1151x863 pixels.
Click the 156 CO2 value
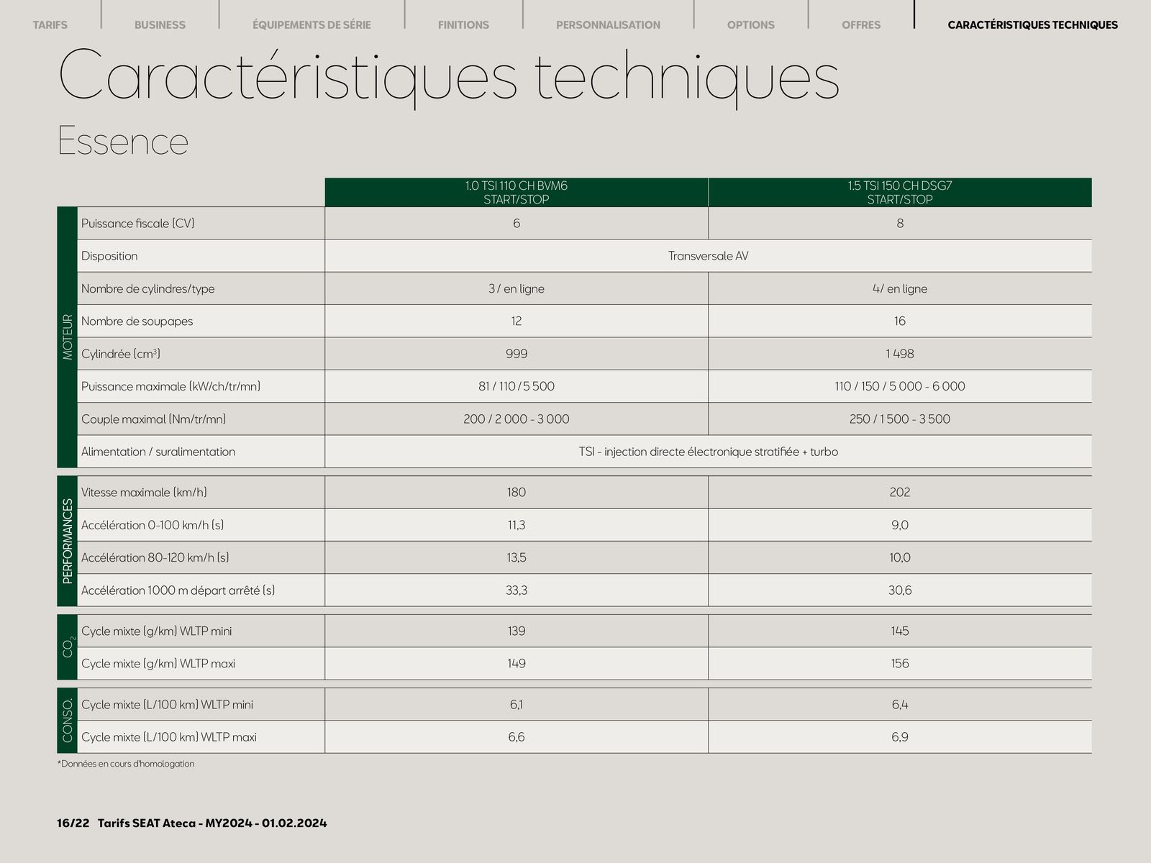[900, 664]
